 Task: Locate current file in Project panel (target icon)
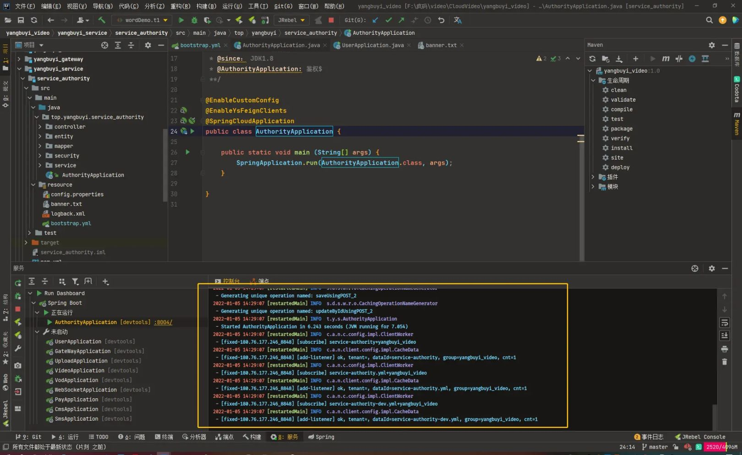(105, 45)
